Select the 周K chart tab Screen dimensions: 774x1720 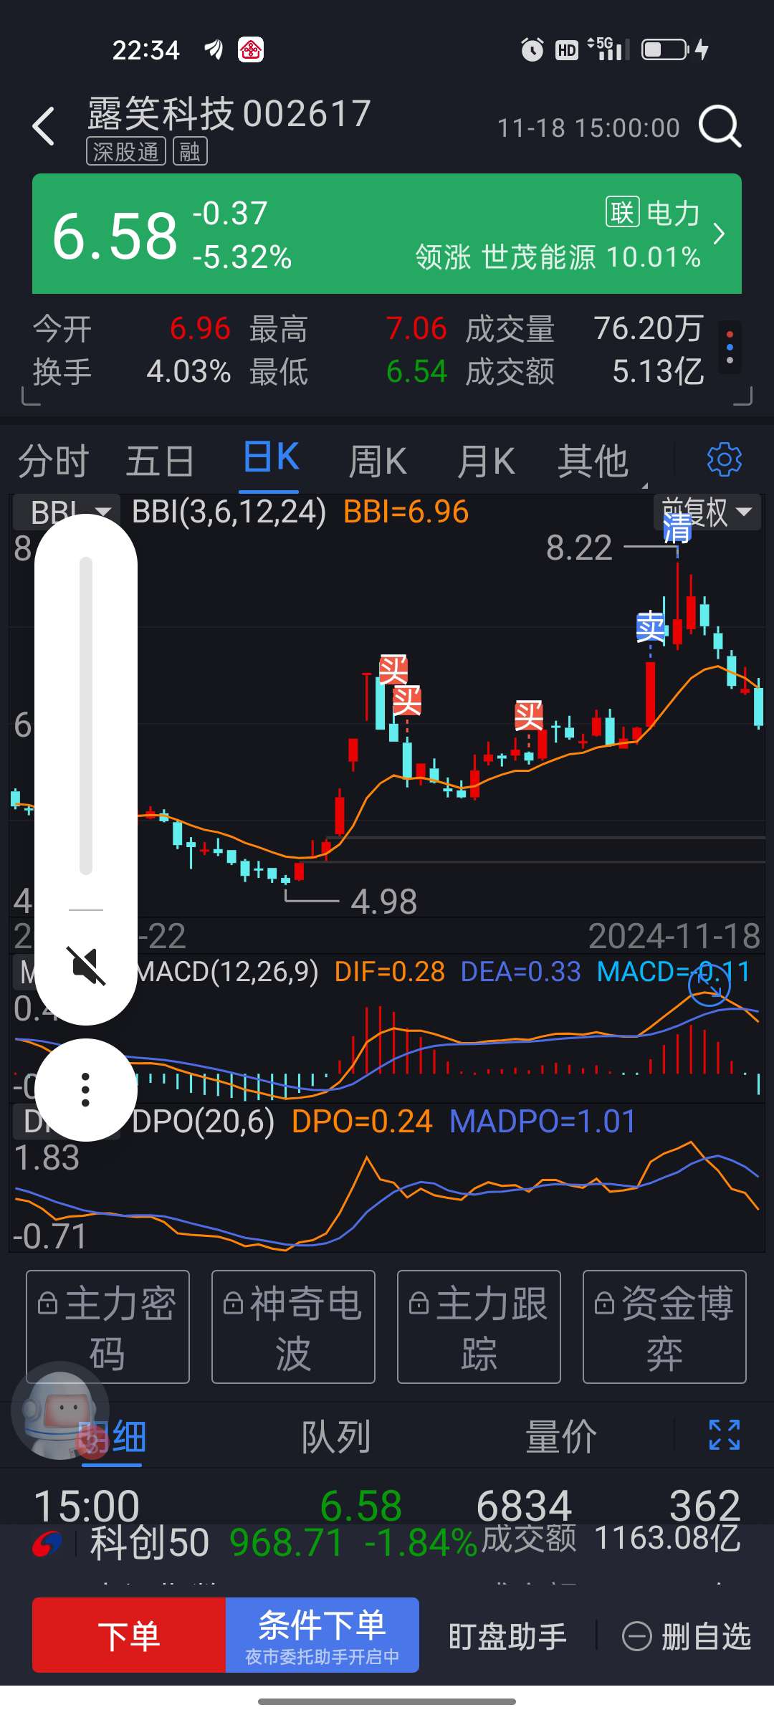(x=378, y=460)
